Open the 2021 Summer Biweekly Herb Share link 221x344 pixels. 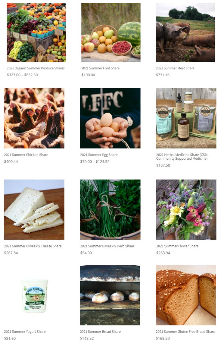pyautogui.click(x=107, y=246)
